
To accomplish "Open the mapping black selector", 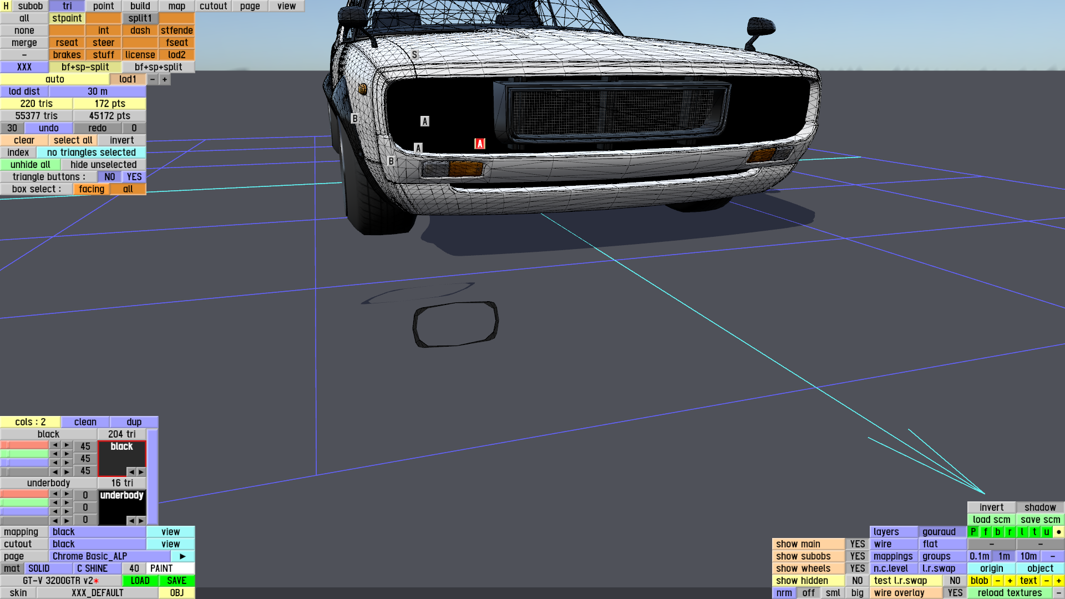I will point(97,532).
